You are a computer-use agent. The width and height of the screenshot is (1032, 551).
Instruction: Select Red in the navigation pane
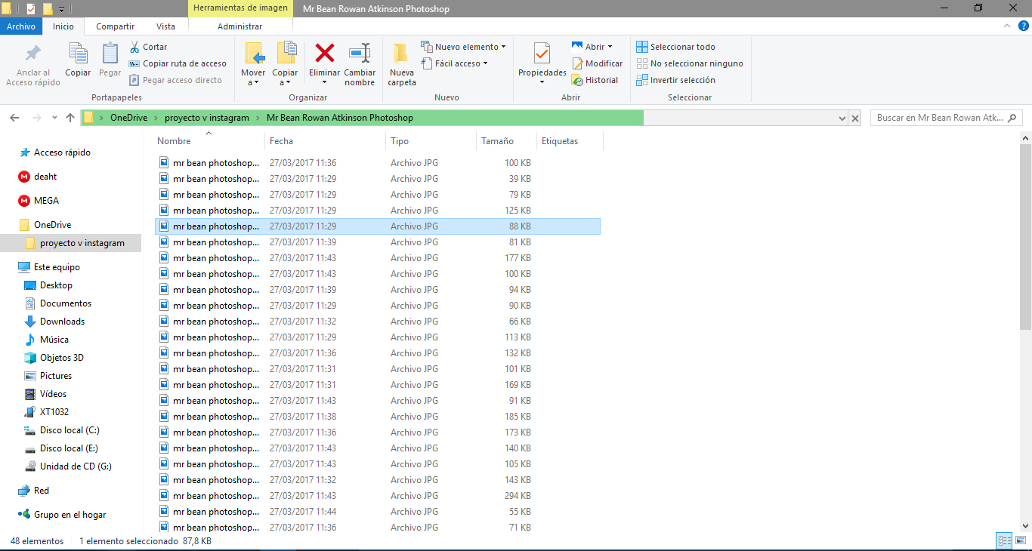(42, 491)
